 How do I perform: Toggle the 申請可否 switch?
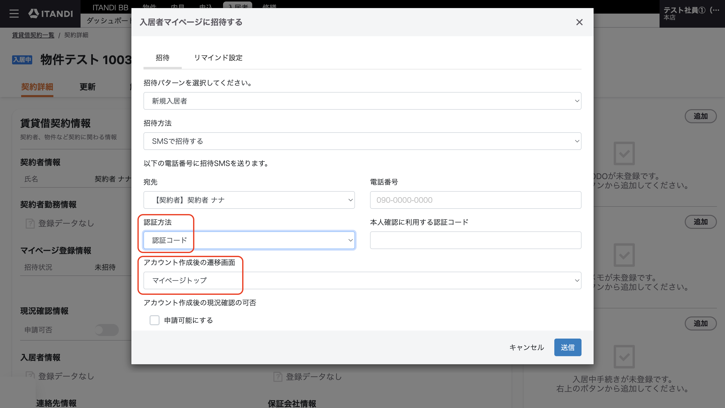[x=107, y=330]
